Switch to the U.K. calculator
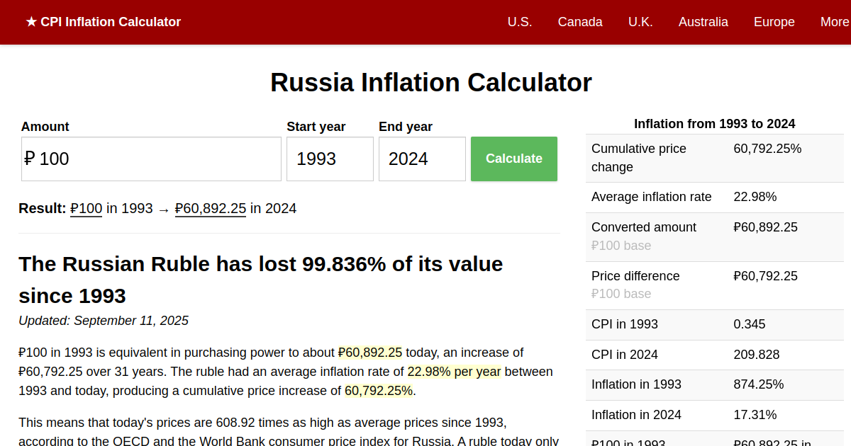851x446 pixels. coord(640,22)
